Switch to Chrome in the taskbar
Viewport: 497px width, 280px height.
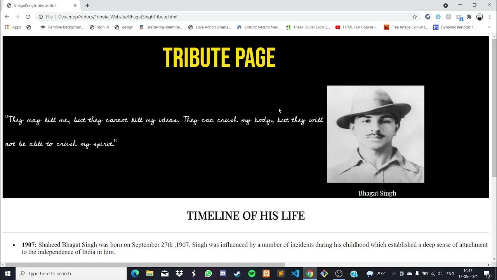coord(309,273)
